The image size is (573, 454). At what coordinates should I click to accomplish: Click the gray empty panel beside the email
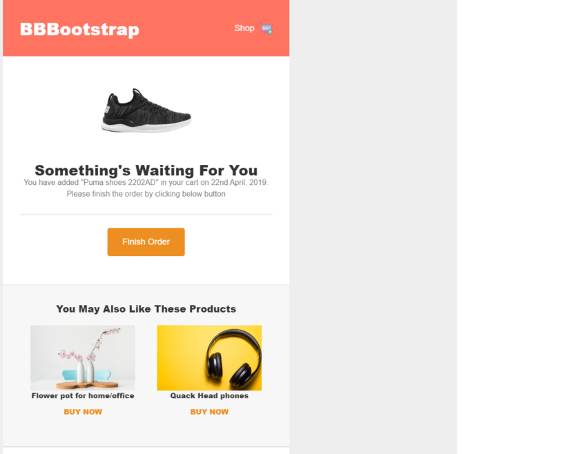click(x=373, y=228)
